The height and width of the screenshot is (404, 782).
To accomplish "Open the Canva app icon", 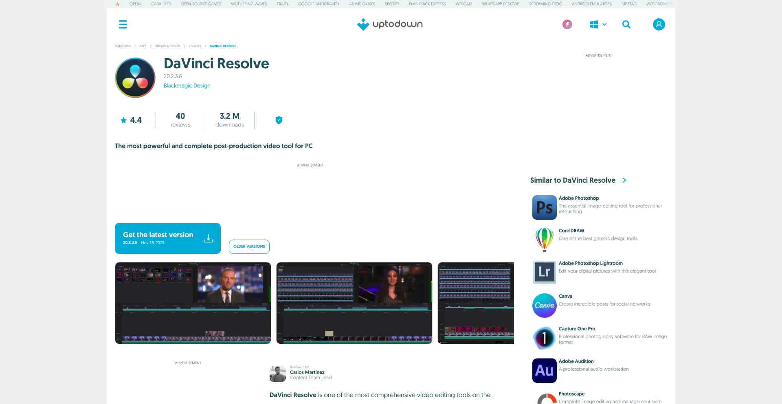I will tap(544, 306).
